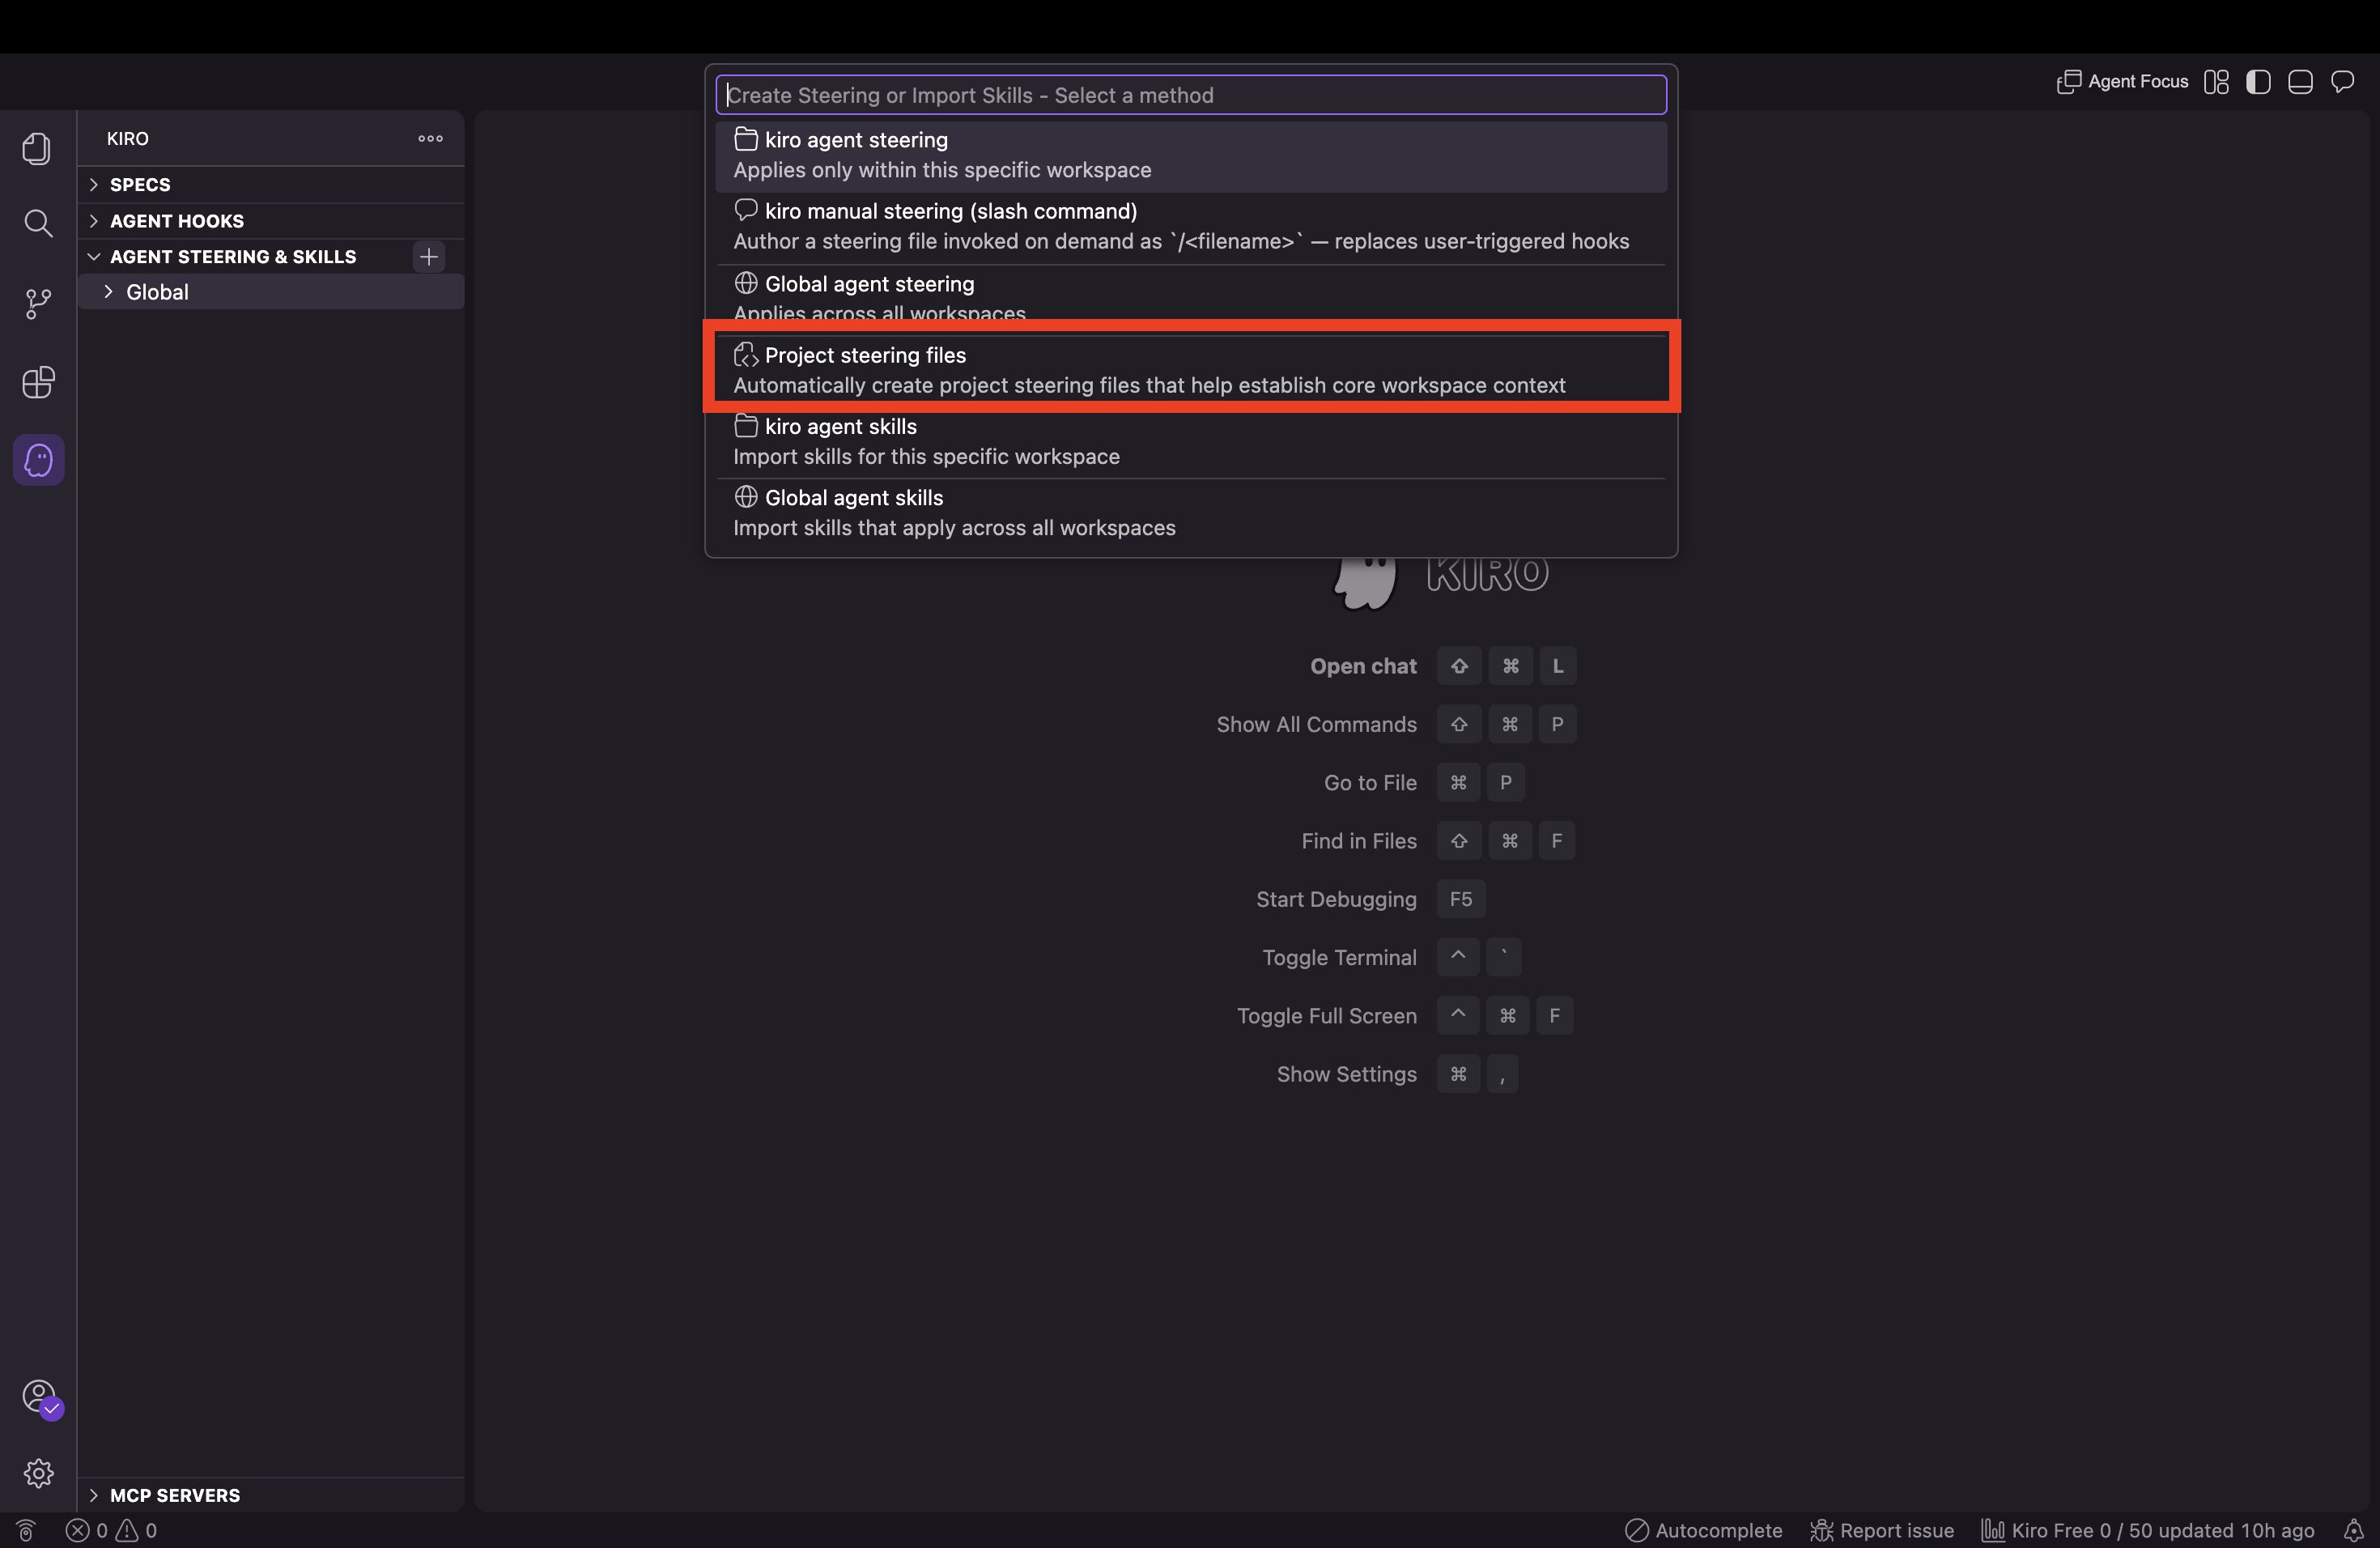Click Report issue in status bar
Screen dimensions: 2380x1548
[1882, 1530]
